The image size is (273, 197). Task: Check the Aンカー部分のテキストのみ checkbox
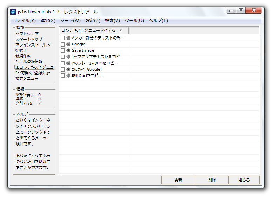[x=63, y=38]
